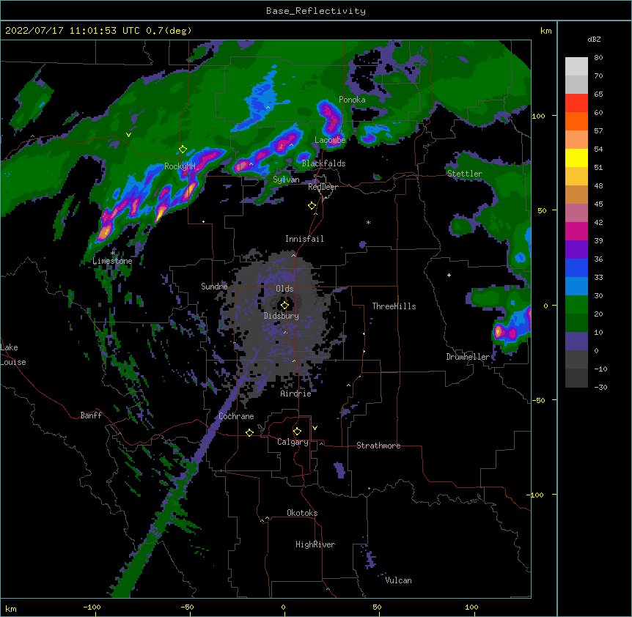Select the Banff label
Image resolution: width=632 pixels, height=617 pixels.
point(91,415)
